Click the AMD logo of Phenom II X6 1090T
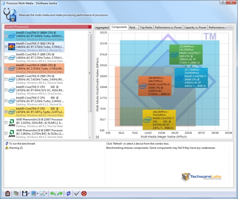 (x=12, y=133)
